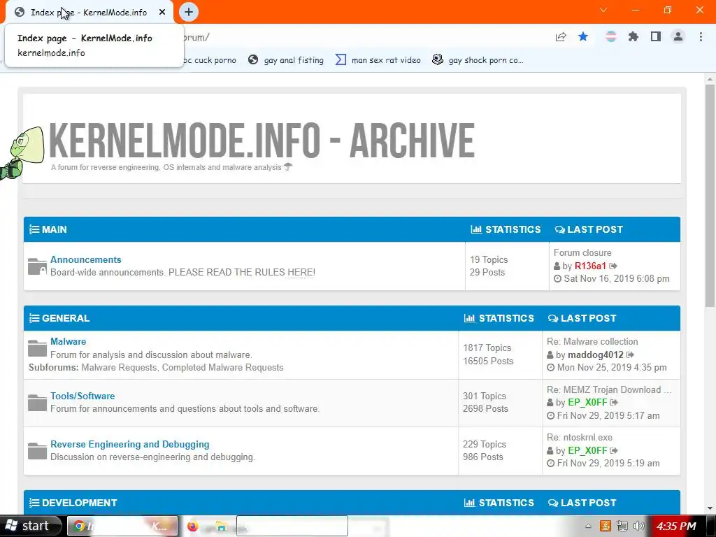The image size is (716, 537).
Task: View profile of user maddog4012
Action: (596, 355)
